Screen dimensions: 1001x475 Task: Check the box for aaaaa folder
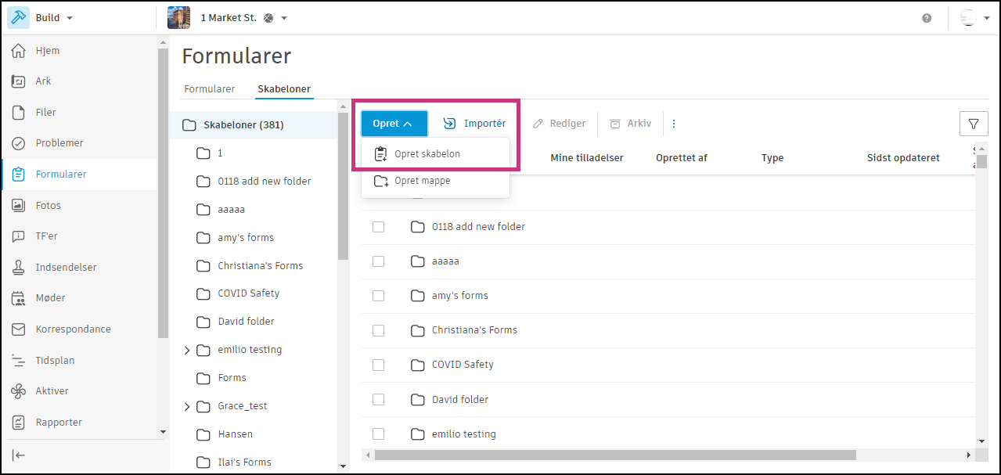pos(379,261)
